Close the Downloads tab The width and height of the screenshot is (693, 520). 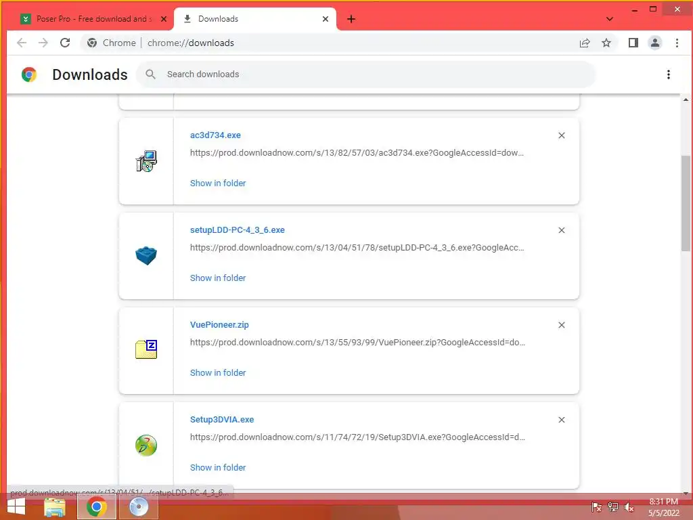click(326, 19)
